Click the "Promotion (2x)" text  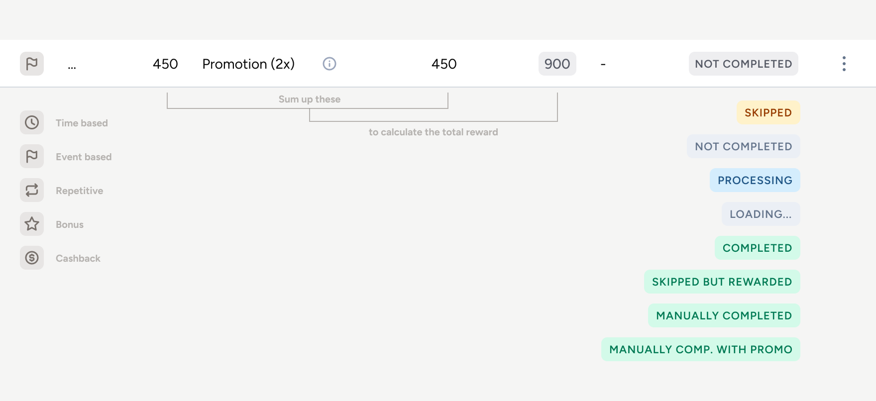click(x=248, y=64)
